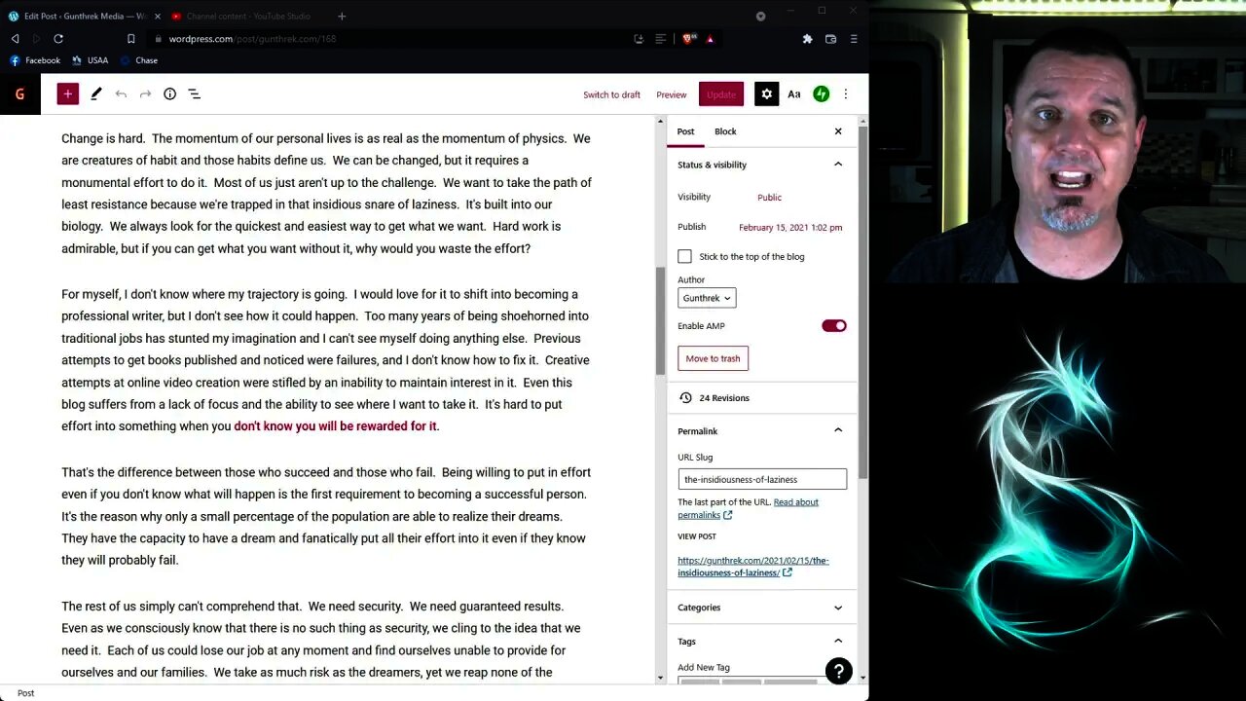The image size is (1246, 701).
Task: Select the Edit Post browser tab
Action: pyautogui.click(x=83, y=16)
